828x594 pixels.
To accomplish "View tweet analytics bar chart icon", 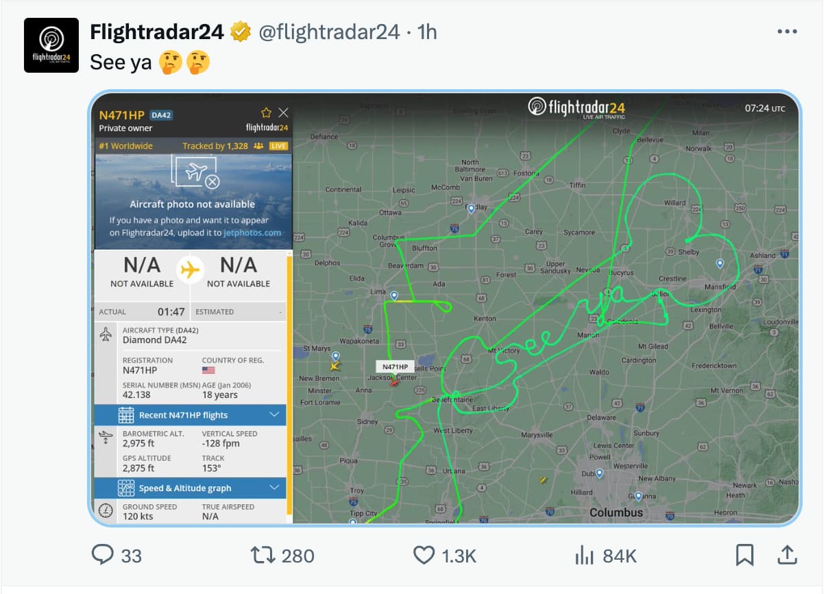I will [x=584, y=555].
